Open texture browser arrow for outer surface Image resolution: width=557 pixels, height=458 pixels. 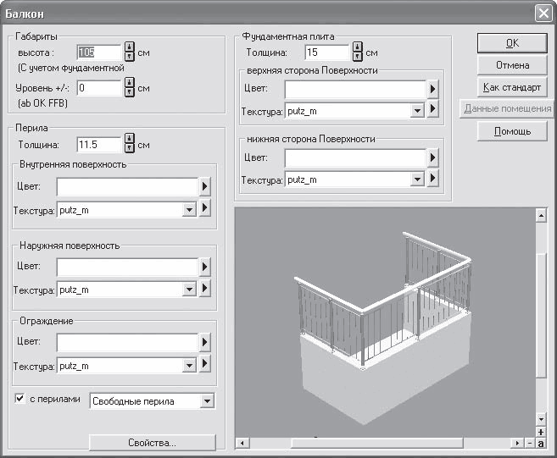(204, 288)
